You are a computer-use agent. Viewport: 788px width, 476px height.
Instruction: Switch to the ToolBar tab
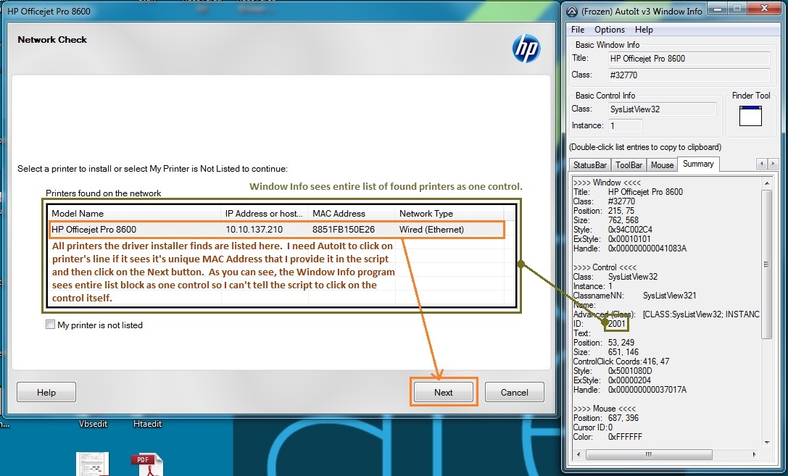click(629, 164)
